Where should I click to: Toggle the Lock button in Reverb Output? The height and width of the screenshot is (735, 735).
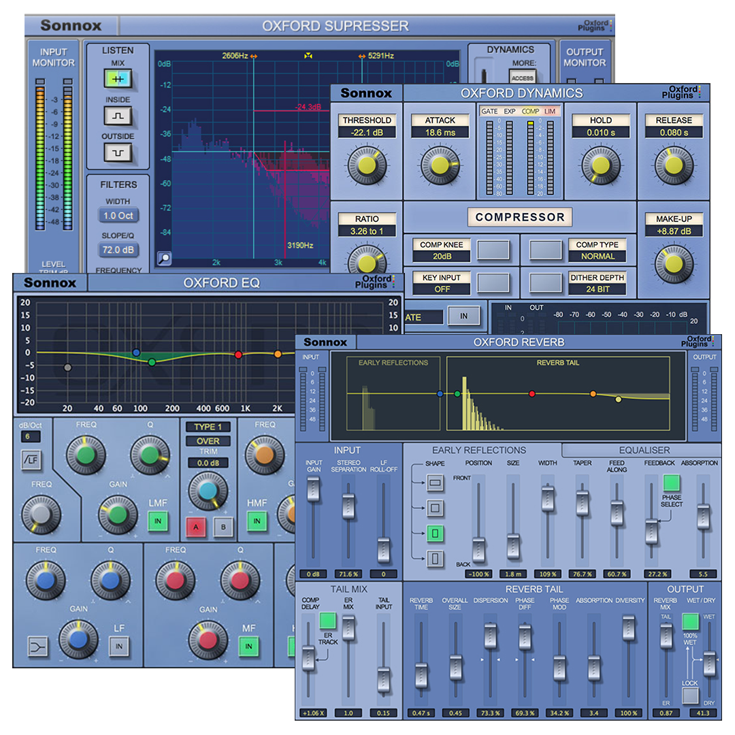[690, 696]
